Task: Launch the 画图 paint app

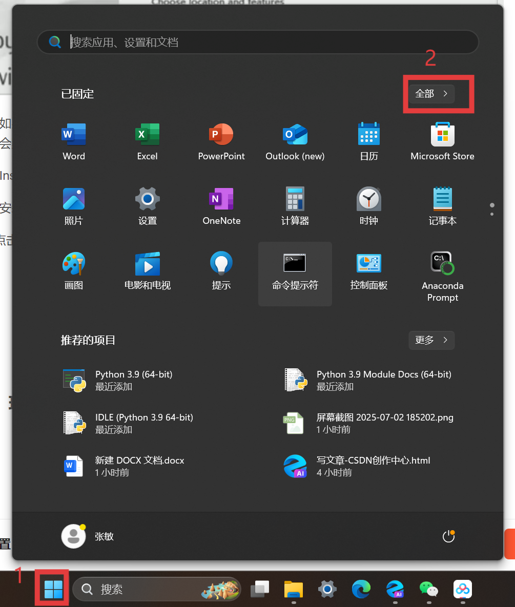Action: pos(74,271)
